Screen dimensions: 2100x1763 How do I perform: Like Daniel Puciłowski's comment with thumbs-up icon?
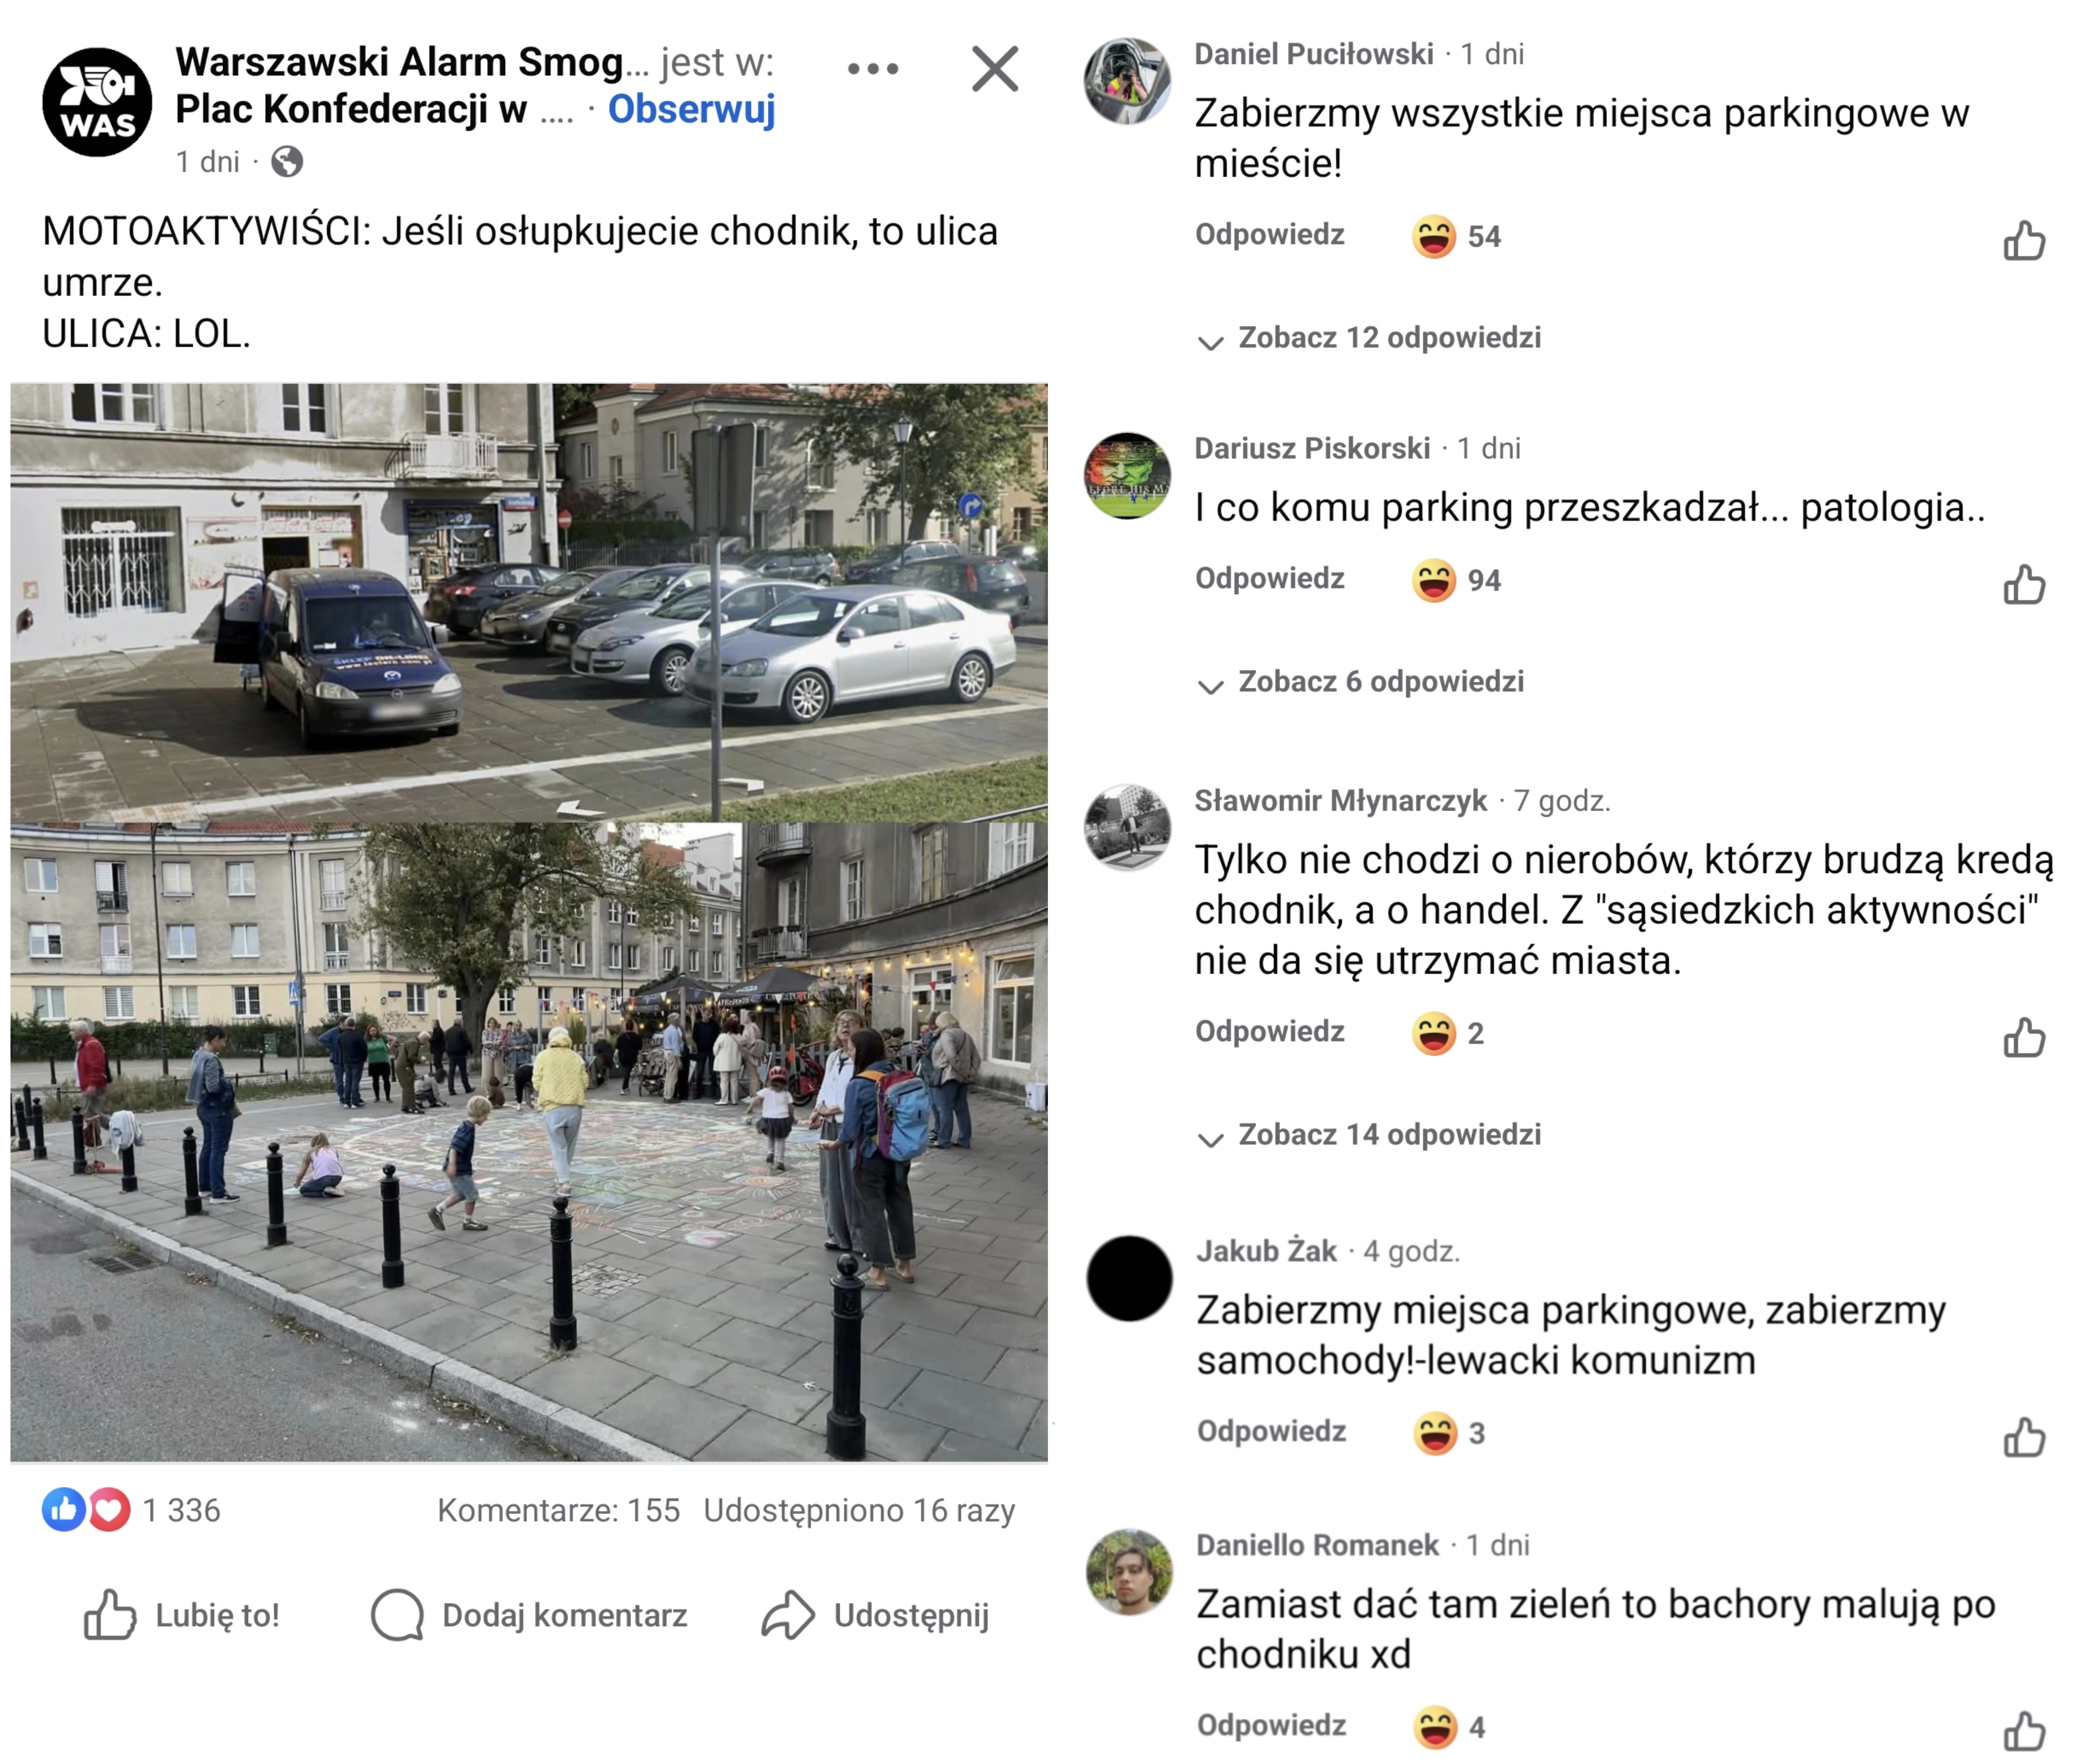point(2023,240)
